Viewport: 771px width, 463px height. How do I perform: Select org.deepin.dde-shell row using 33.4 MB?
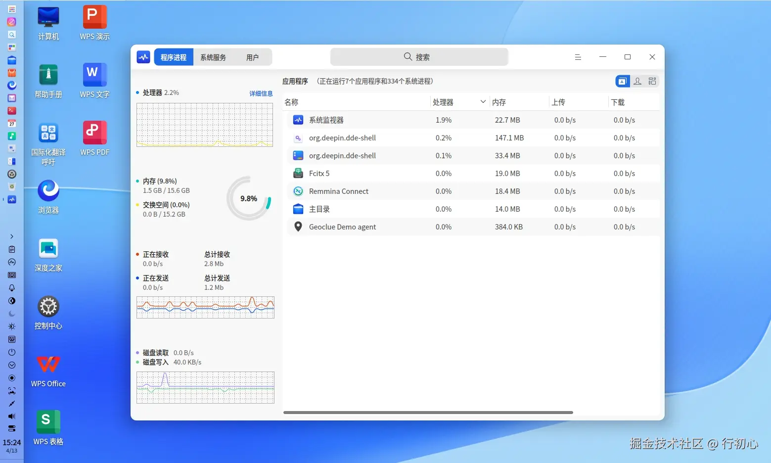click(x=473, y=155)
